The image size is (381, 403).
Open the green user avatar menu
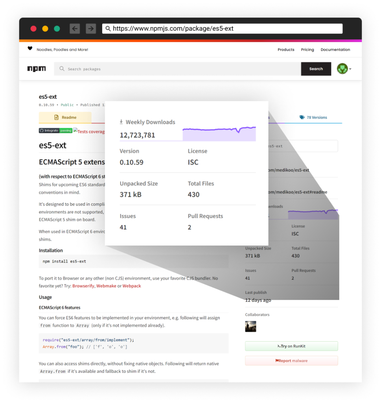tap(344, 68)
